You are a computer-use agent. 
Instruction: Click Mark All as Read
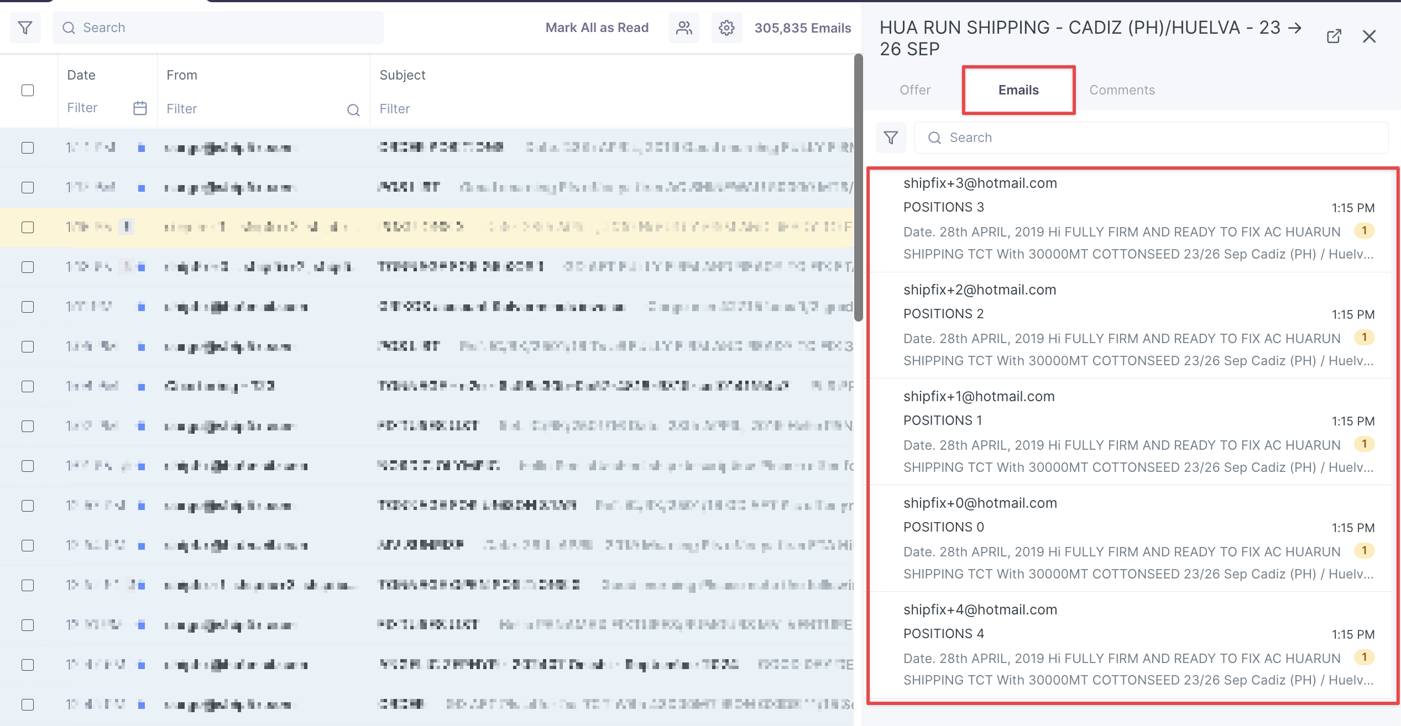(x=597, y=28)
